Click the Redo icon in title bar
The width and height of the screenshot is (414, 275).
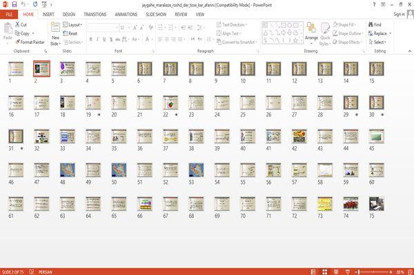pyautogui.click(x=35, y=5)
